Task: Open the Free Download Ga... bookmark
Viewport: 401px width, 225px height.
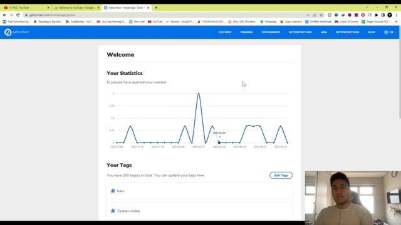Action: pos(16,22)
